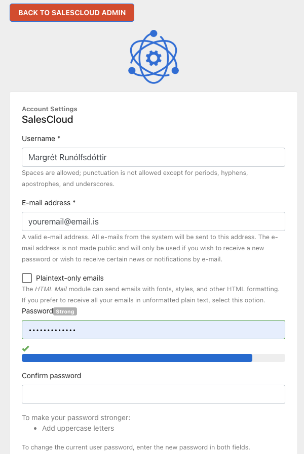Click the unfilled end of strength bar
This screenshot has height=454, width=304.
[269, 358]
